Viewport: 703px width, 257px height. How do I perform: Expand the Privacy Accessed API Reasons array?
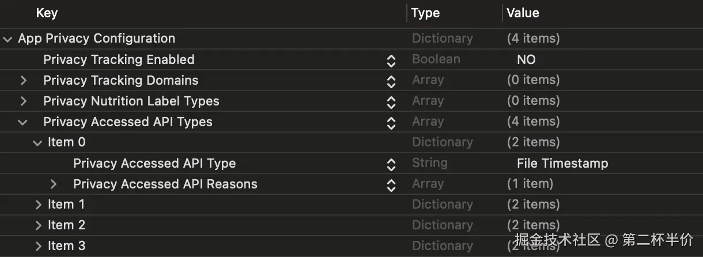[x=54, y=184]
